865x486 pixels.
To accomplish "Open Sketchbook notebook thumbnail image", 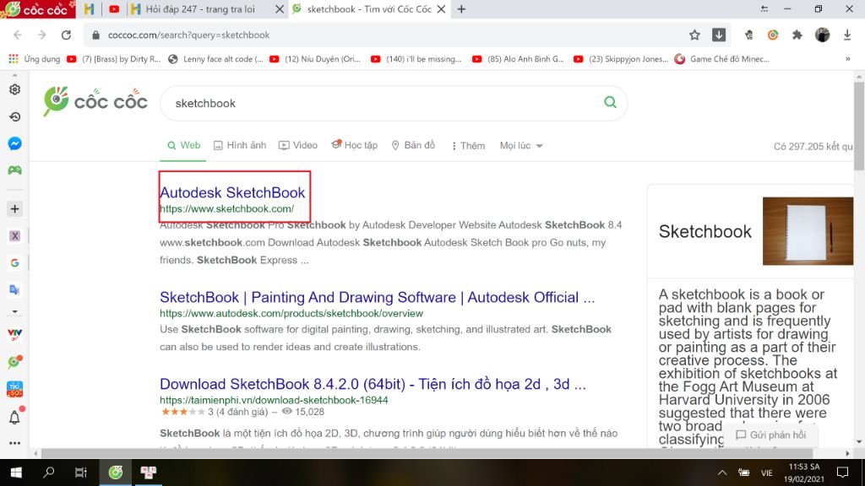I will [808, 231].
